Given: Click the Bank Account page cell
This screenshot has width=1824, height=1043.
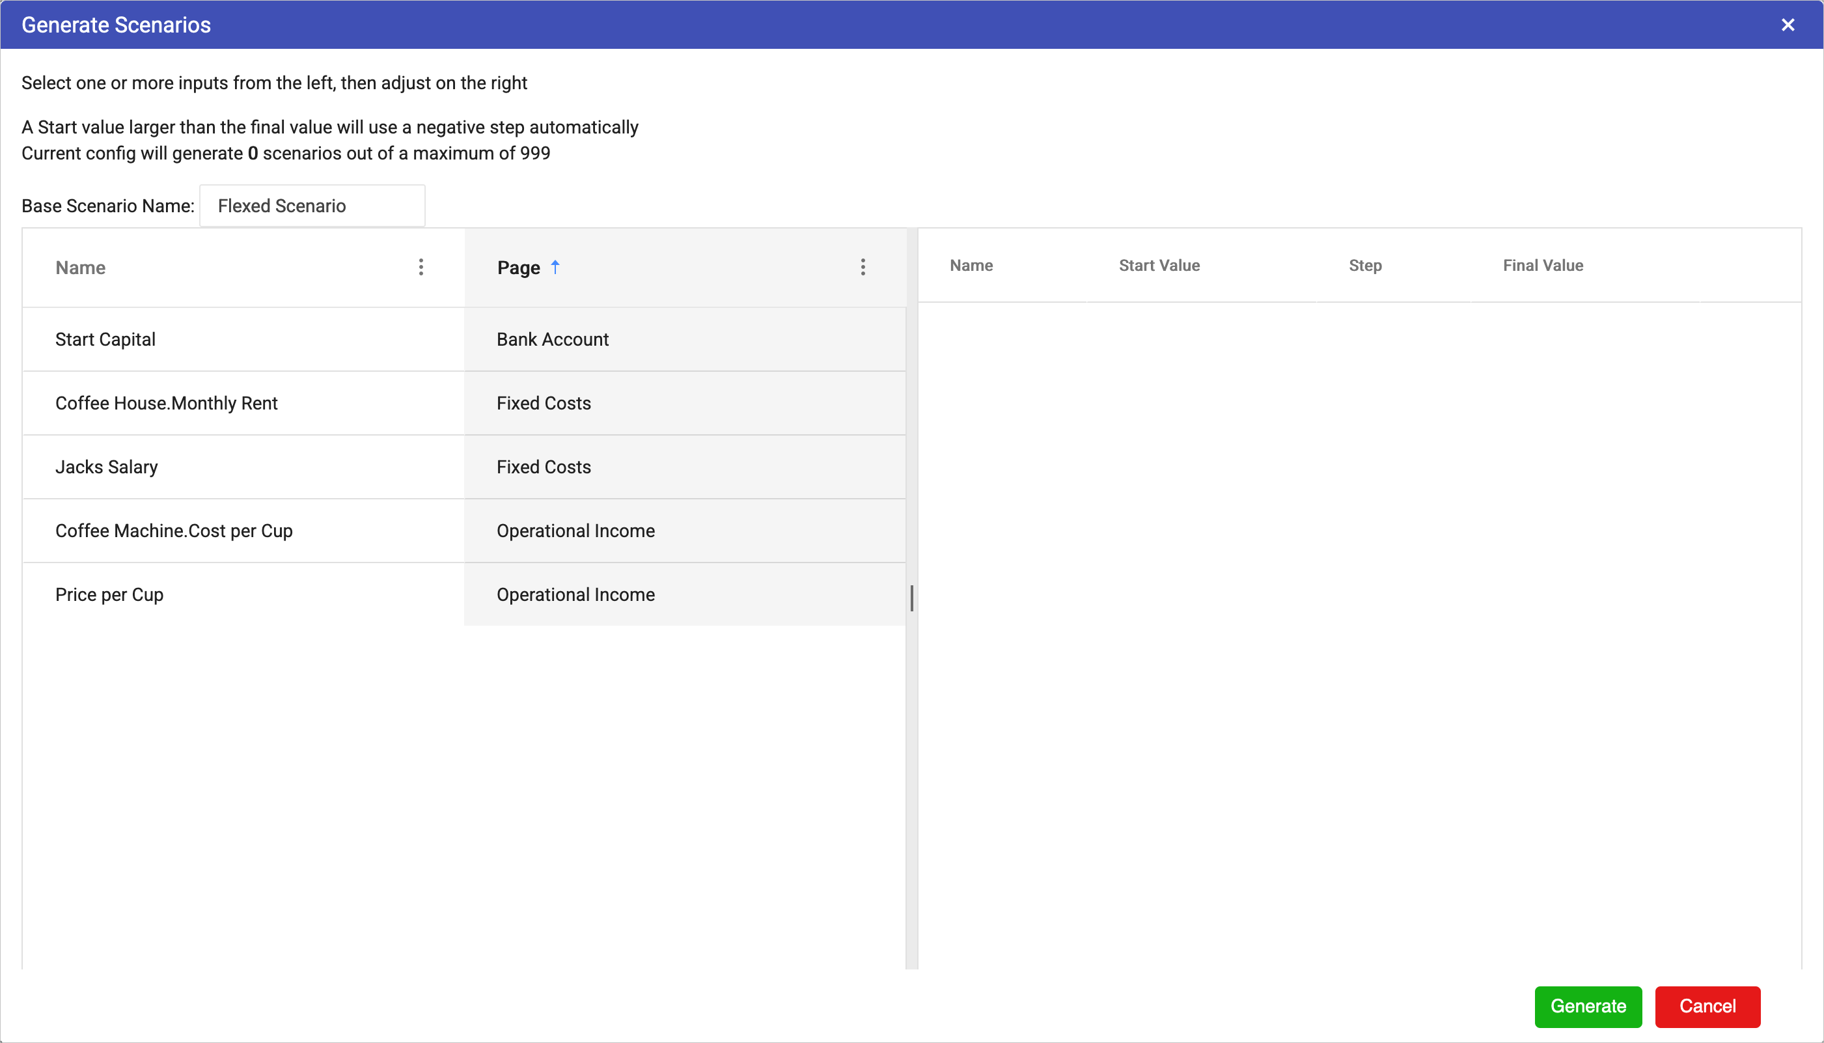Looking at the screenshot, I should click(553, 340).
